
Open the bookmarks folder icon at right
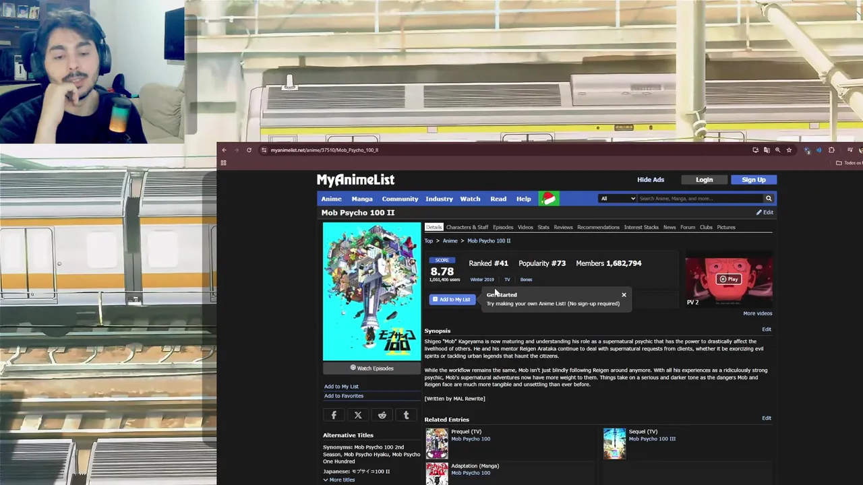click(839, 162)
